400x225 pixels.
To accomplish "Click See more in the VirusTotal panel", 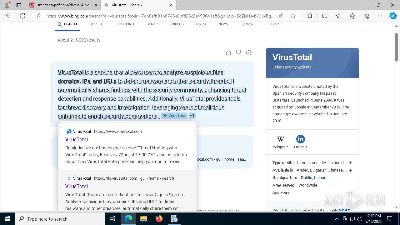I will pos(281,193).
